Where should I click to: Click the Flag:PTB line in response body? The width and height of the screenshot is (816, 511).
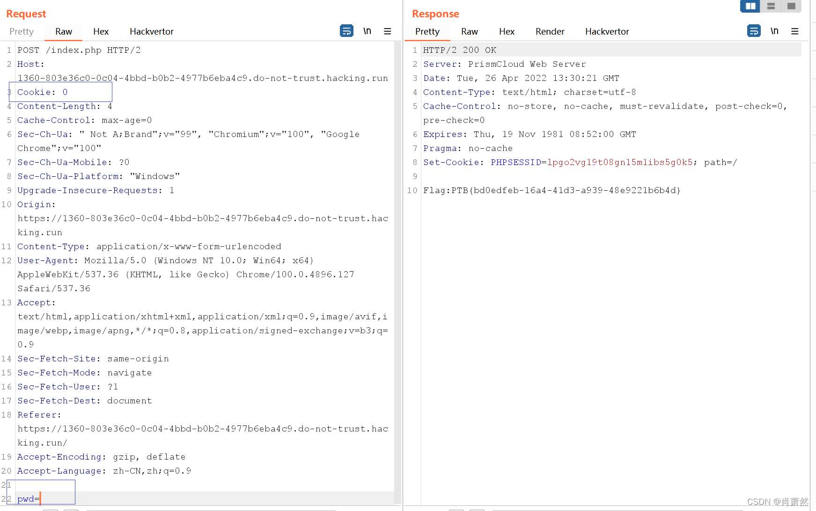552,190
